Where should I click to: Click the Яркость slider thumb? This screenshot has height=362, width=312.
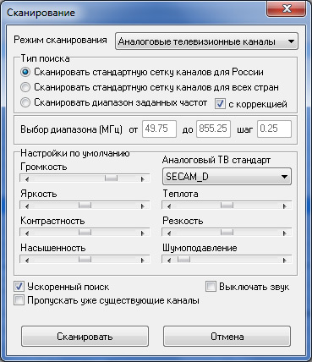click(x=85, y=206)
